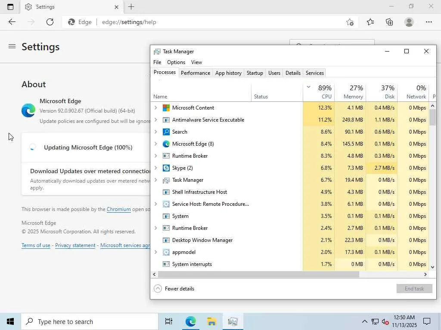Viewport: 441px width, 330px height.
Task: Click the Edge back arrow icon
Action: (12, 22)
